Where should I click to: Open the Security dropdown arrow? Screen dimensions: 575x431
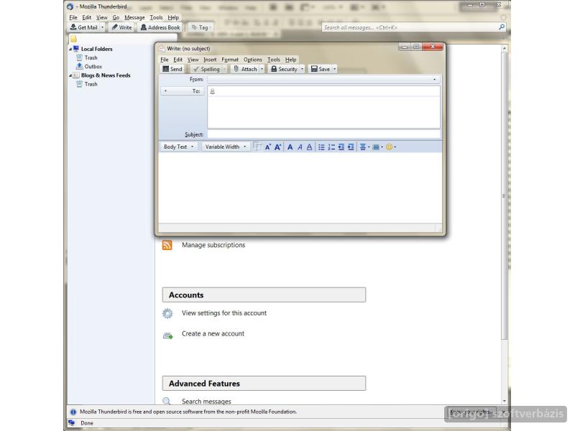pos(302,69)
